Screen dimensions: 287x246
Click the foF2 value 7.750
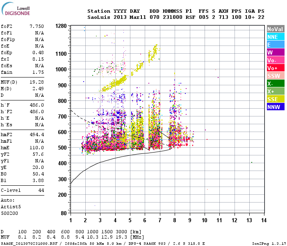tap(36, 26)
